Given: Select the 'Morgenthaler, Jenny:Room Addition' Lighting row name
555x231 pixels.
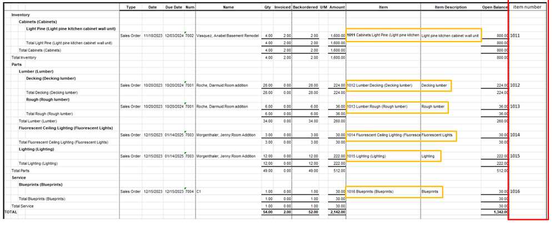Looking at the screenshot, I should click(x=226, y=157).
